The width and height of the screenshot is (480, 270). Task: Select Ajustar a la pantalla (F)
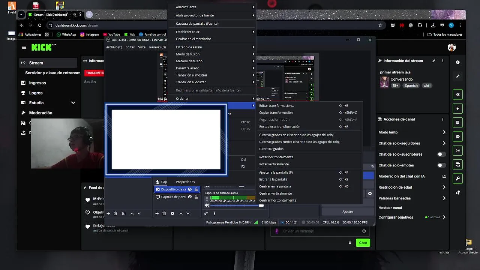309,172
